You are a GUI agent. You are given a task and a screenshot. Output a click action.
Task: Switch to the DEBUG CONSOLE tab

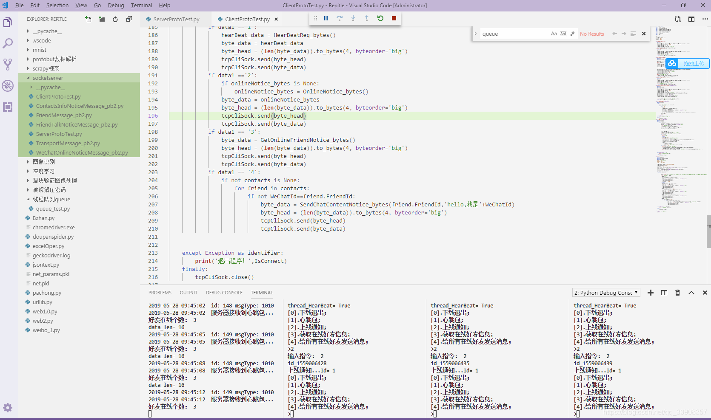click(224, 293)
